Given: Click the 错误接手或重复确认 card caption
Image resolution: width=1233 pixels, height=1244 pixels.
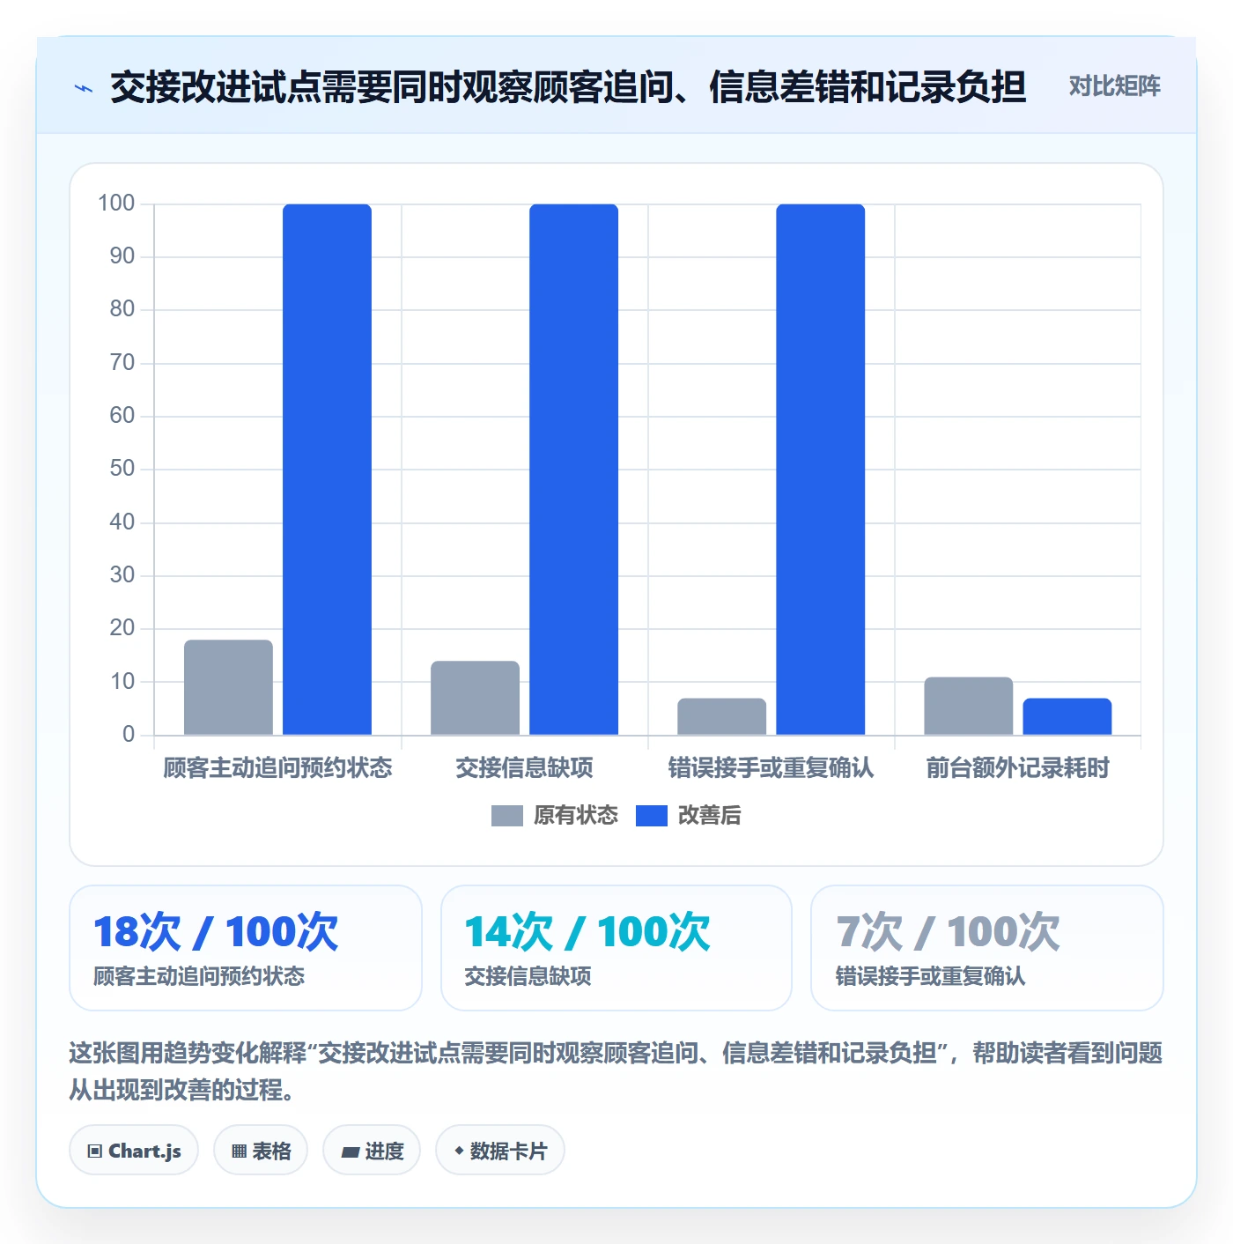Looking at the screenshot, I should (930, 976).
